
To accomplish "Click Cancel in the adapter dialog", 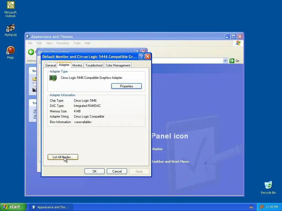I will coord(117,171).
